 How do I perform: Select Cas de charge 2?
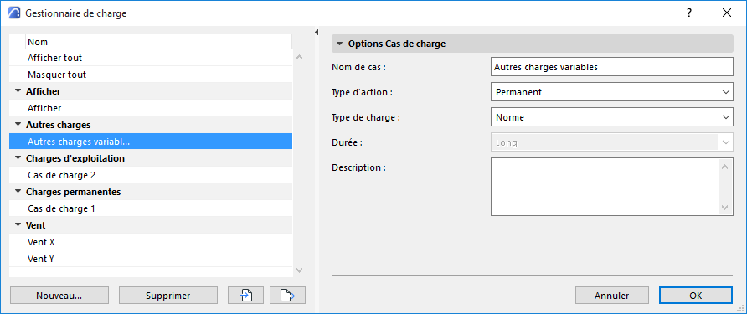pyautogui.click(x=151, y=175)
